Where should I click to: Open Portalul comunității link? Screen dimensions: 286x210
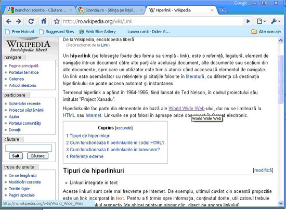(25, 123)
